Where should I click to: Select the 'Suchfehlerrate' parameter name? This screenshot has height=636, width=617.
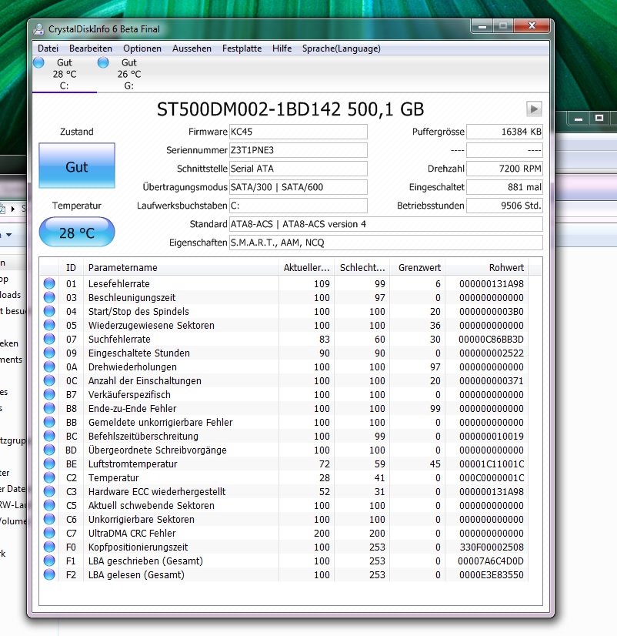(119, 339)
